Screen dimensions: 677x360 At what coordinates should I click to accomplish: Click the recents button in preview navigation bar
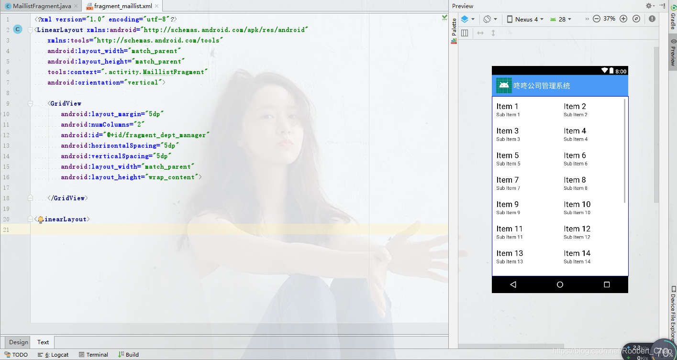point(607,284)
